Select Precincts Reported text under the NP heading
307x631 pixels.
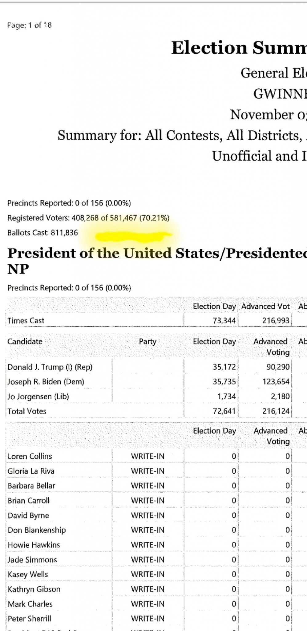[x=69, y=288]
